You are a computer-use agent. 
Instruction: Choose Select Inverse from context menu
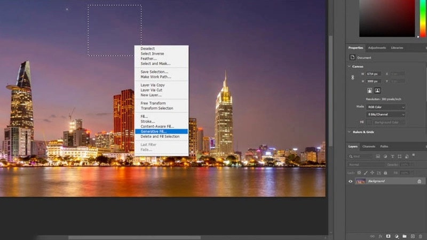point(152,54)
